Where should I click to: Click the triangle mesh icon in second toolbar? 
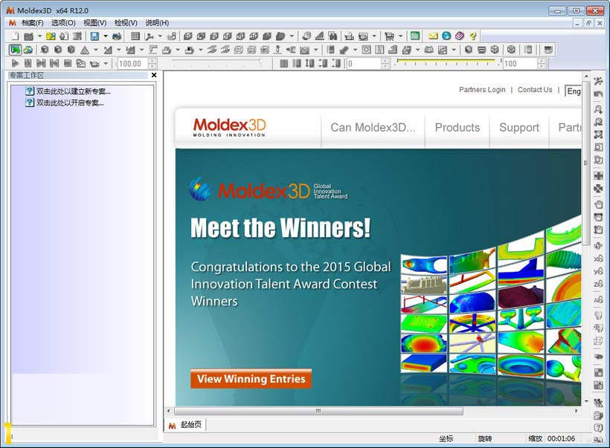point(85,50)
